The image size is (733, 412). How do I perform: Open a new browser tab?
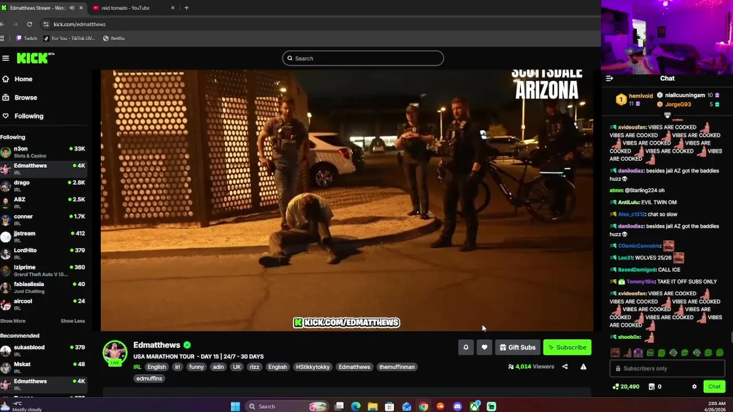[x=186, y=8]
